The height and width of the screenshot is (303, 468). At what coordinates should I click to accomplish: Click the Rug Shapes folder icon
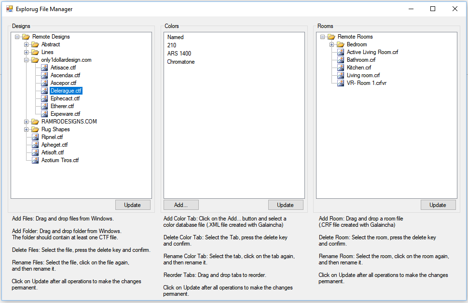(x=35, y=129)
